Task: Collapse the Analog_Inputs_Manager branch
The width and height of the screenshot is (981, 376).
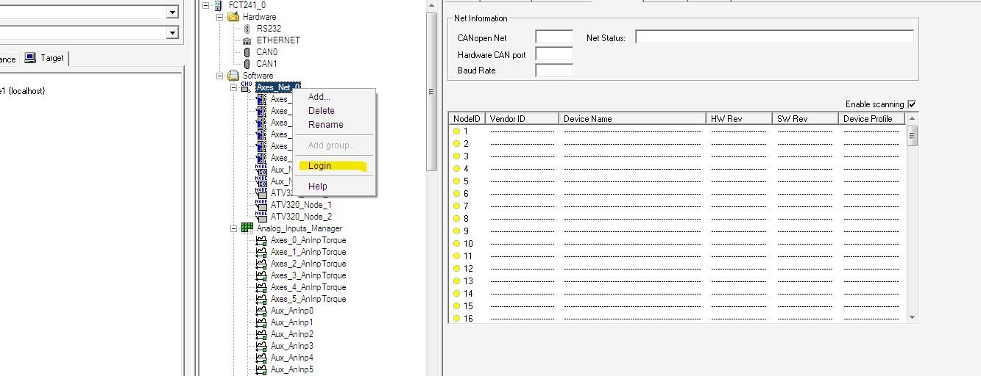Action: point(234,228)
